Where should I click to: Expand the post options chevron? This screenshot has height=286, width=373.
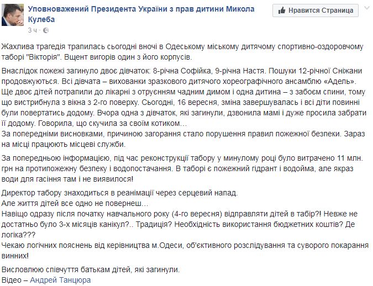367,8
